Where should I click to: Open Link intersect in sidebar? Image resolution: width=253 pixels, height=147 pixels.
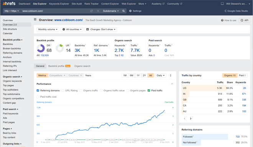(x=10, y=70)
